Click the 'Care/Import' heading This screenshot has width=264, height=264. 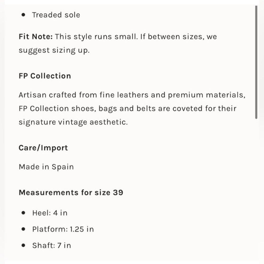pos(43,148)
